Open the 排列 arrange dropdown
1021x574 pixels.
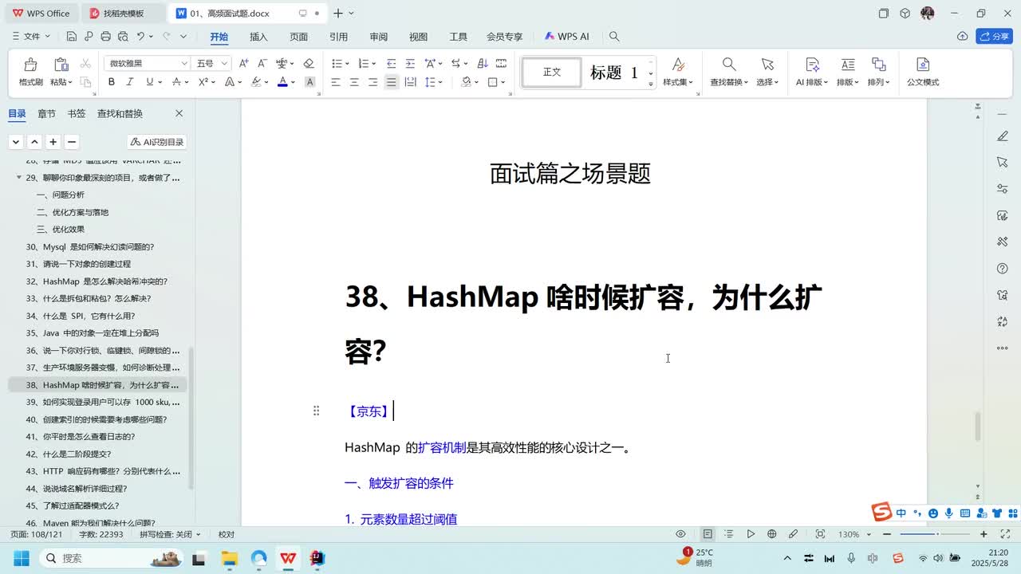[x=878, y=82]
